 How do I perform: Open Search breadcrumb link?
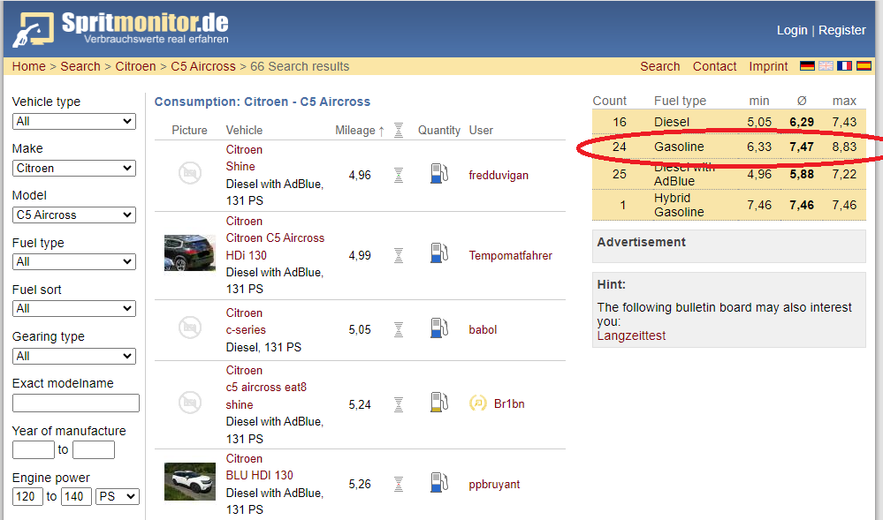point(80,66)
